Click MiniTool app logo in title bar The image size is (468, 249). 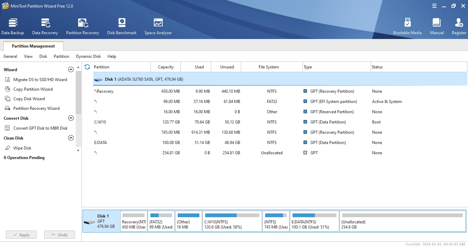[5, 6]
